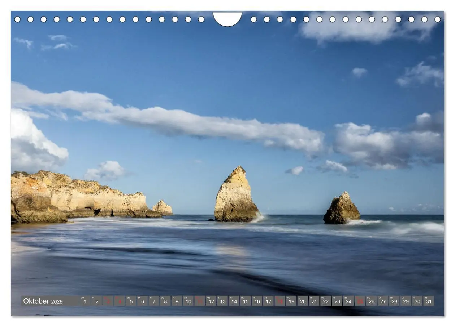Select day 29 in the date strip
The width and height of the screenshot is (455, 327).
pos(406,301)
